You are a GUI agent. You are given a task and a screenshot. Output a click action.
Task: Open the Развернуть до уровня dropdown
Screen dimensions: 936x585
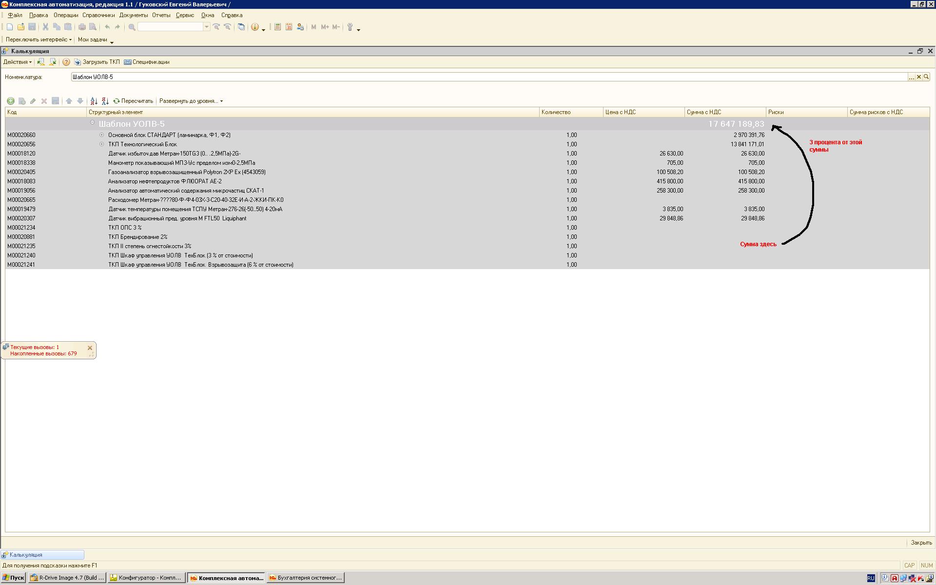tap(191, 101)
